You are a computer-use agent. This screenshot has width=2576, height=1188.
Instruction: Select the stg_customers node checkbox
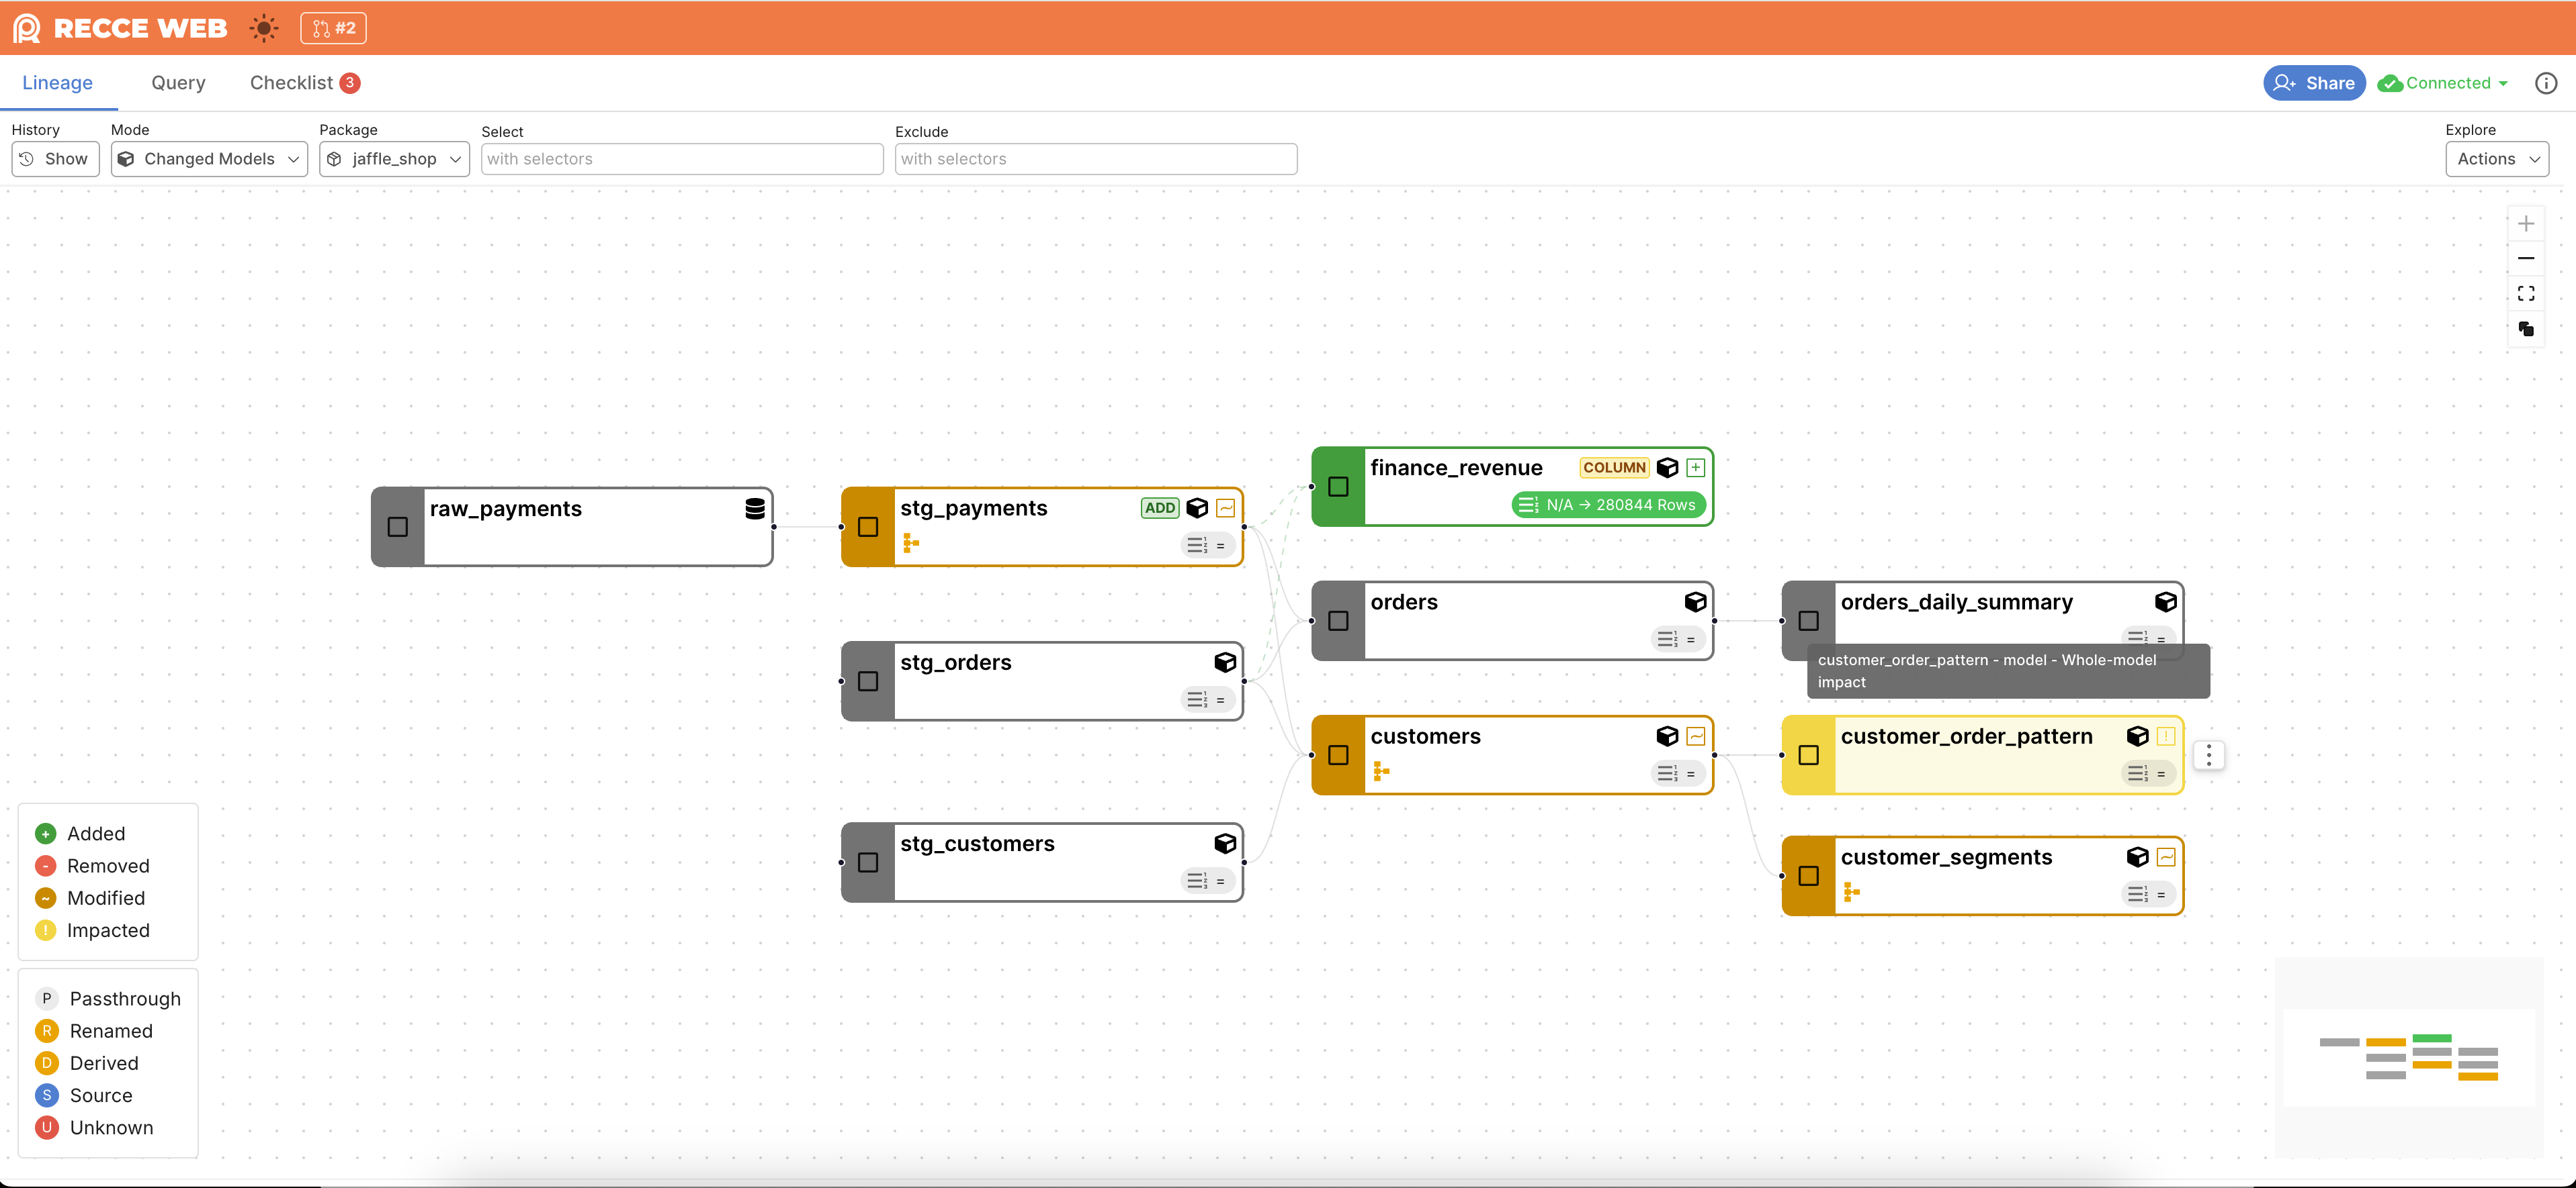click(x=868, y=862)
